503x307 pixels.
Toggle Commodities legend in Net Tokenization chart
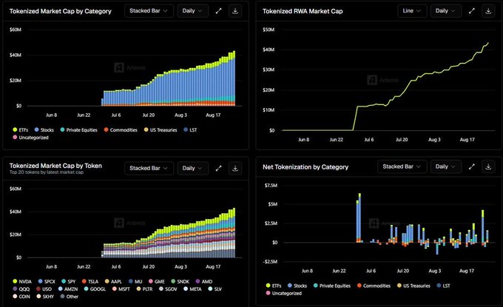[374, 286]
